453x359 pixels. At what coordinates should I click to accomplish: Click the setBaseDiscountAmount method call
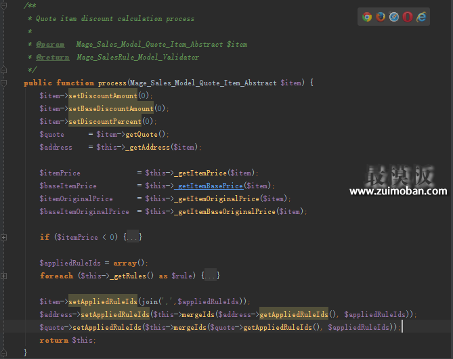click(x=111, y=108)
